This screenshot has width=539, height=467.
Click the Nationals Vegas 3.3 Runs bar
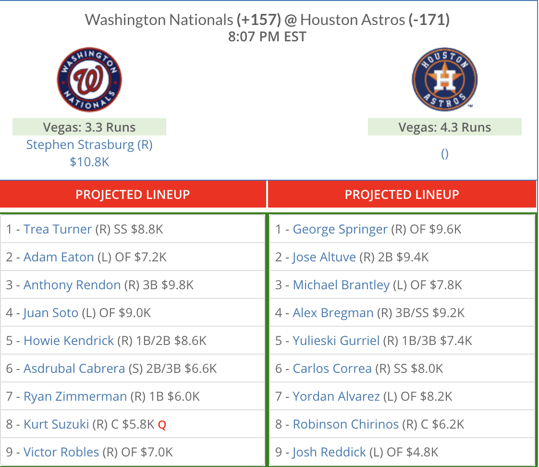89,127
